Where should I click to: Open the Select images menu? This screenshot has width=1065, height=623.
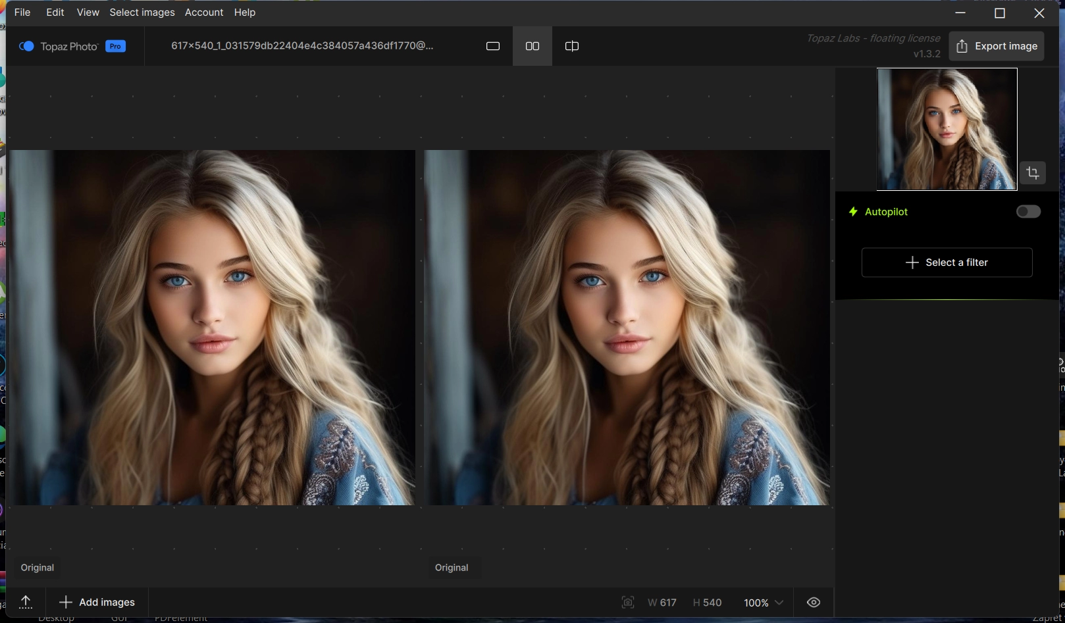point(142,12)
